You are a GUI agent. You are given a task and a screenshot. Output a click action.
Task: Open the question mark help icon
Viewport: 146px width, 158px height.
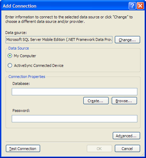[x=132, y=6]
